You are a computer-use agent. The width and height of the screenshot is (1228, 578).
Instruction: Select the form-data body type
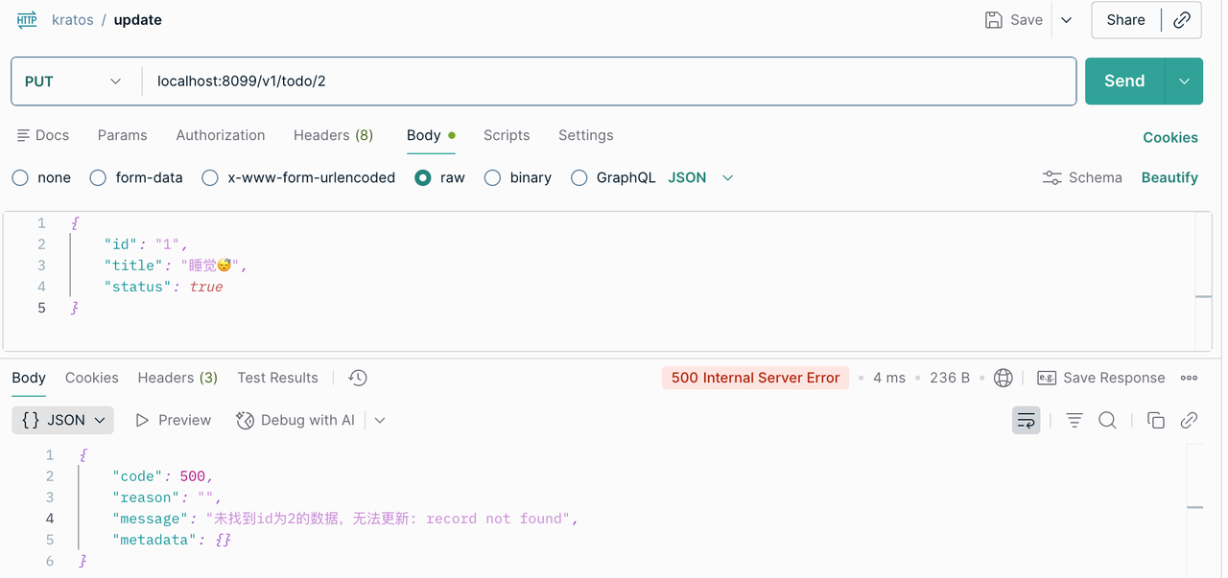pyautogui.click(x=97, y=177)
